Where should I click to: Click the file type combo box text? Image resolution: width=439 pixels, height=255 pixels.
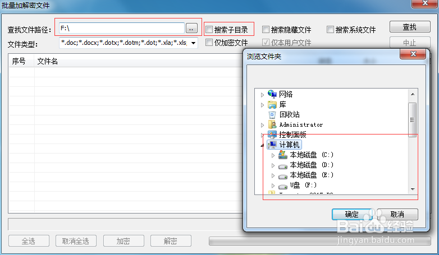coord(124,43)
